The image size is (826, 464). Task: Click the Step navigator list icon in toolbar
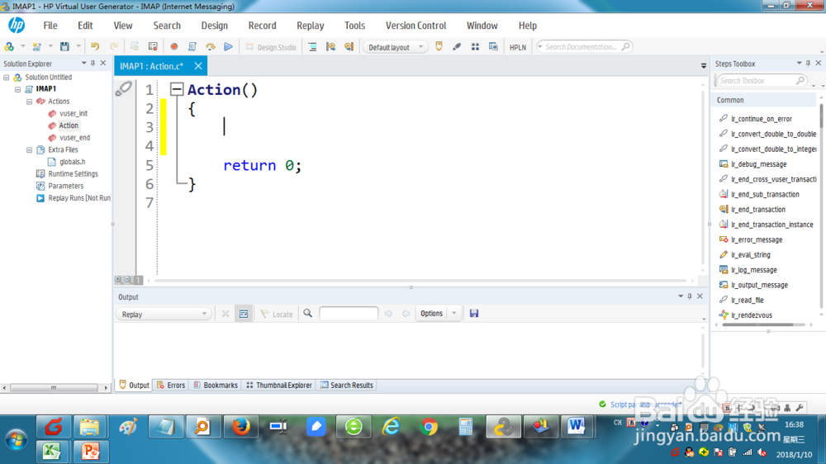pos(312,47)
